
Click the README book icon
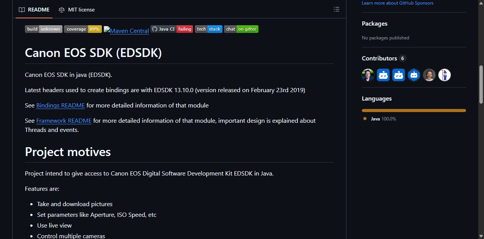(x=22, y=10)
